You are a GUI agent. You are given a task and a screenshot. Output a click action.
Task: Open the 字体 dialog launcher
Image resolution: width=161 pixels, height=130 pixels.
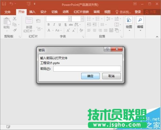coord(83,37)
